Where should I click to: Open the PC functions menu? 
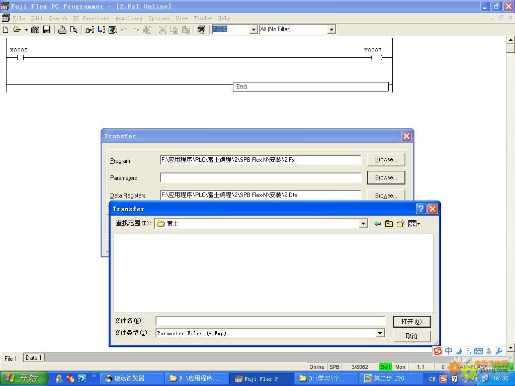tap(91, 19)
